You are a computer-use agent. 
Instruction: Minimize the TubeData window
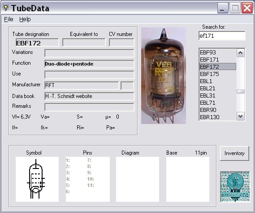coord(223,8)
